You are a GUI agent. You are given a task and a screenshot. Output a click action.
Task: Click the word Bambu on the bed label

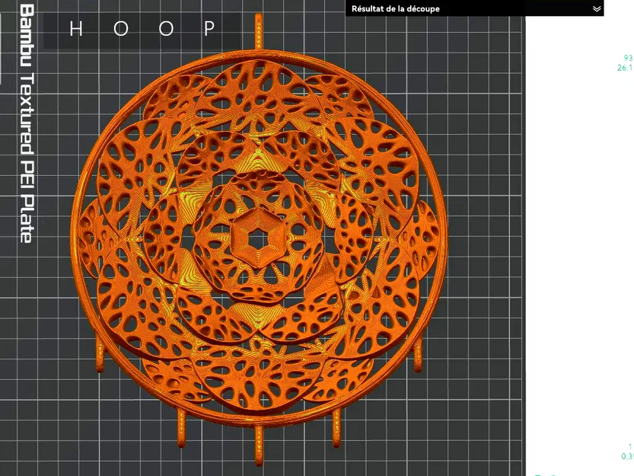click(x=27, y=36)
